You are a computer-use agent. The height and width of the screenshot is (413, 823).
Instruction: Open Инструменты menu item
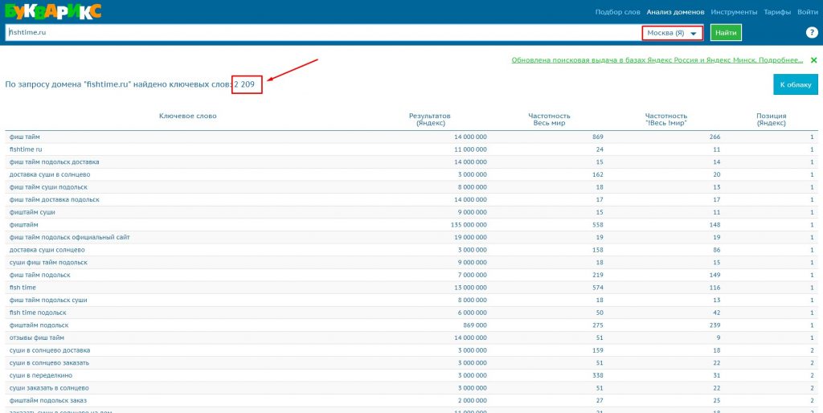coord(735,11)
